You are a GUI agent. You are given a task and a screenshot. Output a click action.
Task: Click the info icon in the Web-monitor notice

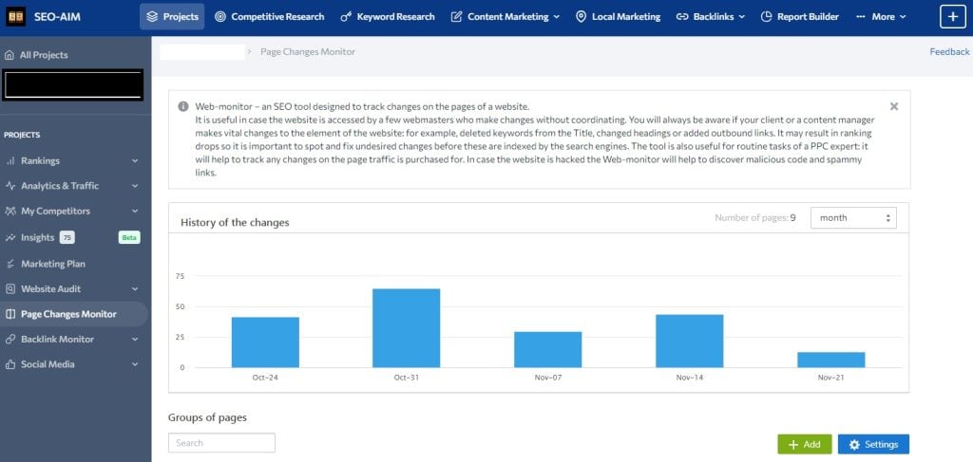(183, 106)
